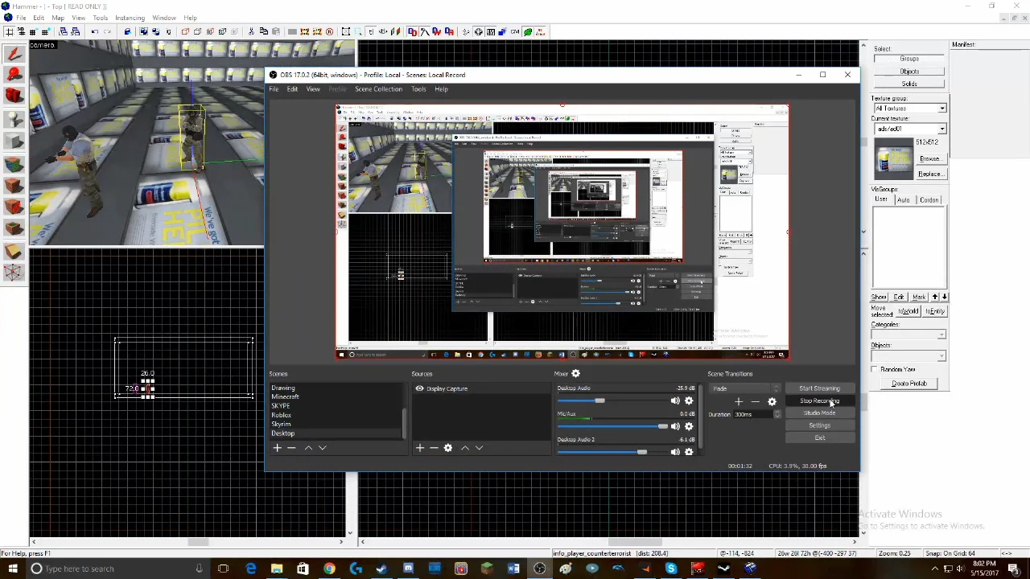This screenshot has height=579, width=1030.
Task: Toggle visibility of the Display Capture source
Action: click(419, 388)
